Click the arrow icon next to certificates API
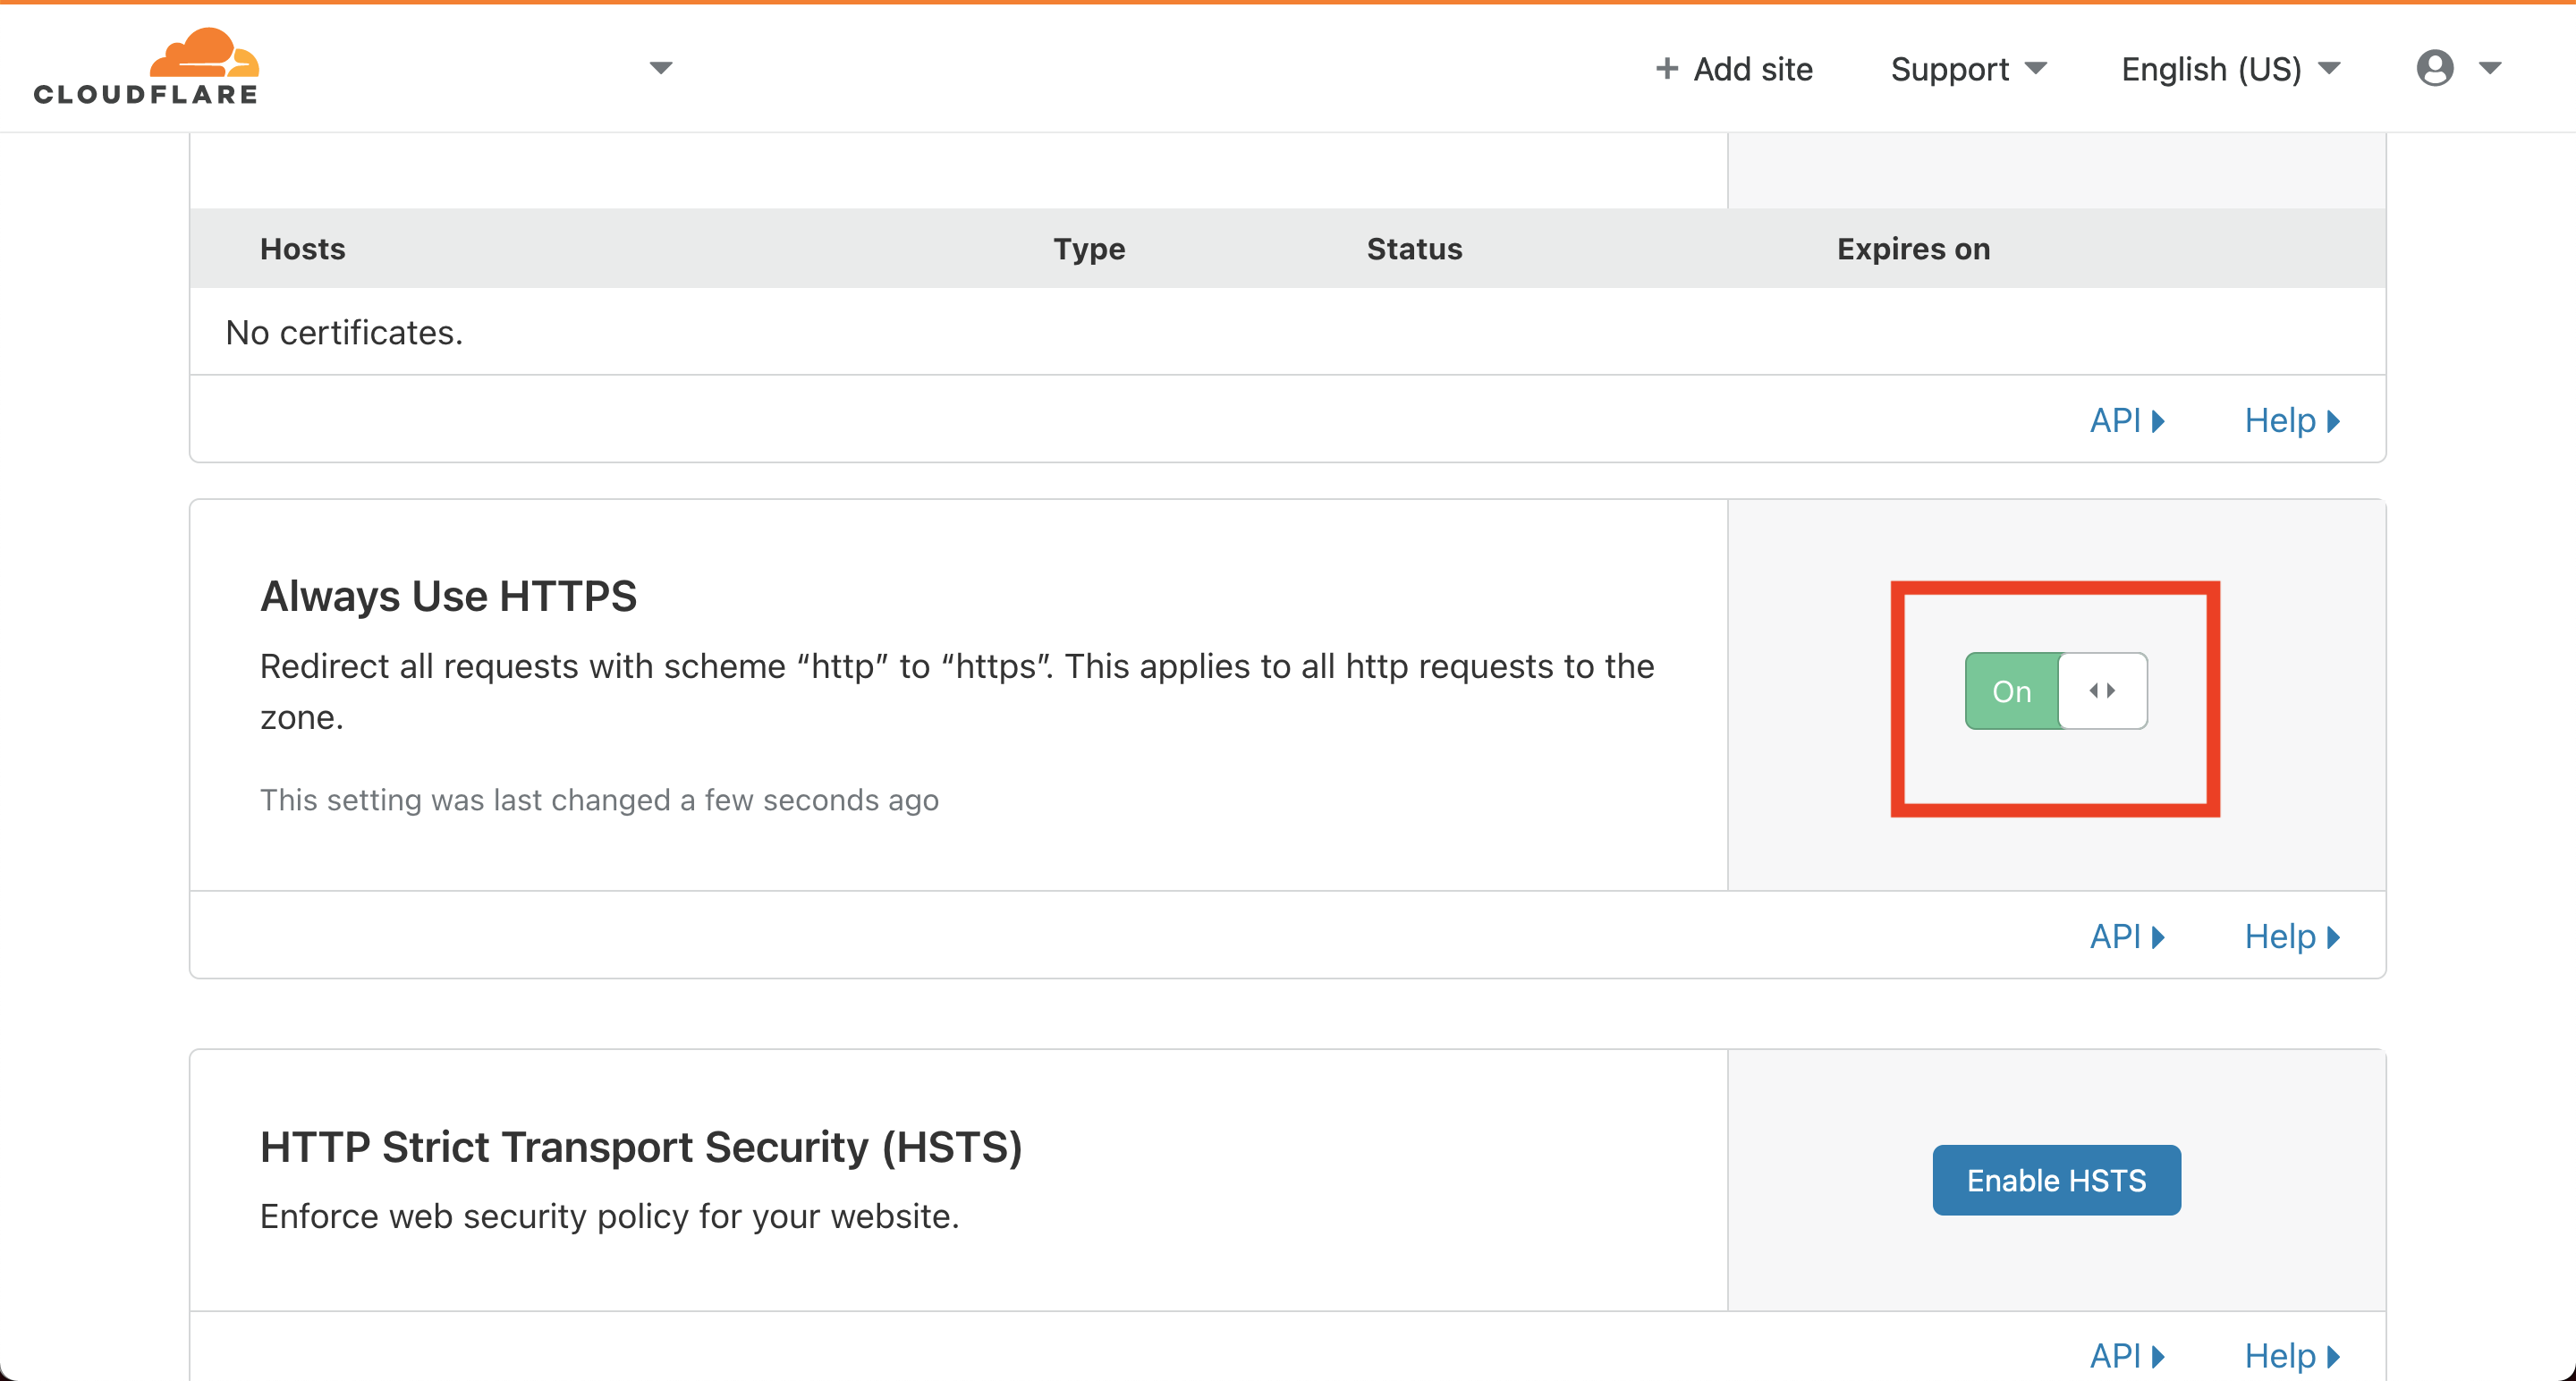Image resolution: width=2576 pixels, height=1381 pixels. click(2158, 421)
